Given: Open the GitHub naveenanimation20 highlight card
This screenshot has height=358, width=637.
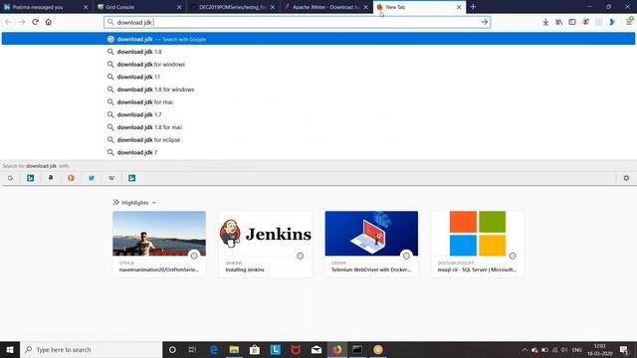Looking at the screenshot, I should tap(159, 244).
